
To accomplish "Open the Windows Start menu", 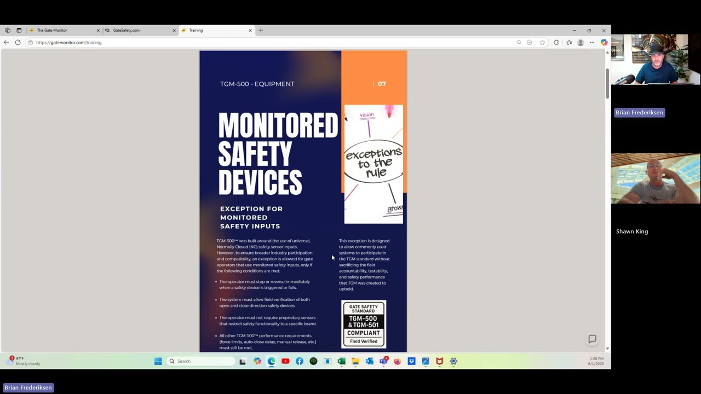I will pos(158,361).
